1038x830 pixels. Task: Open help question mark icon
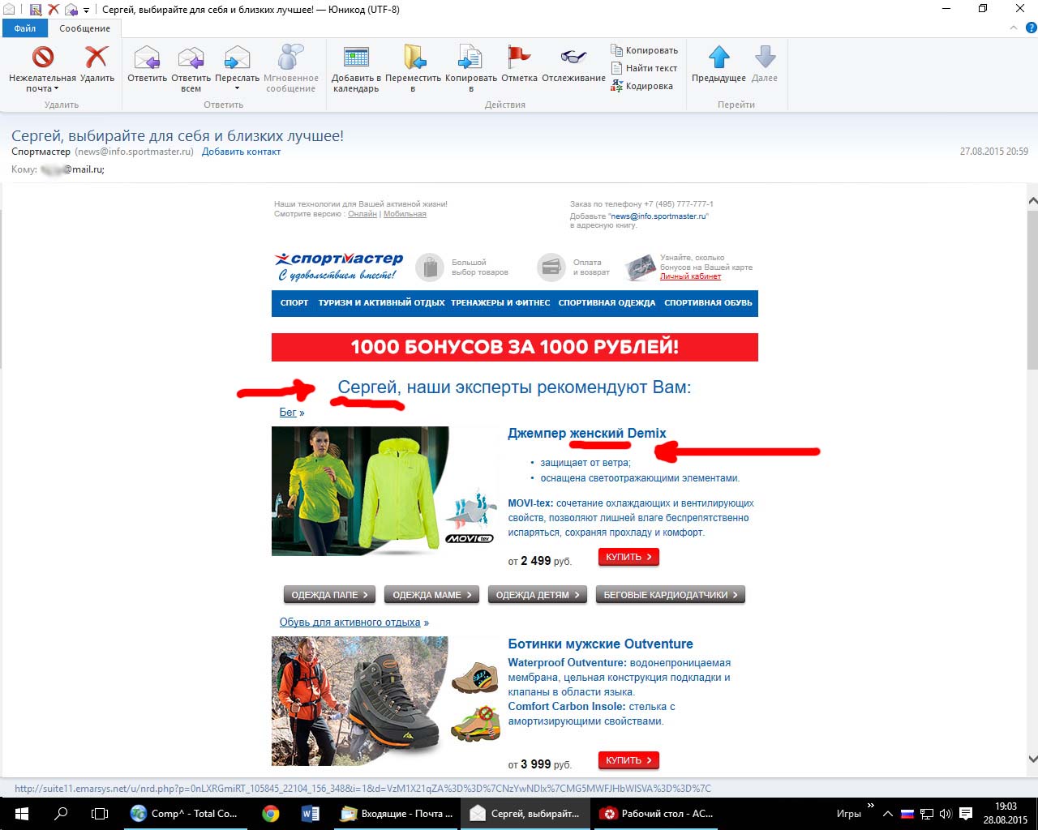click(1032, 28)
